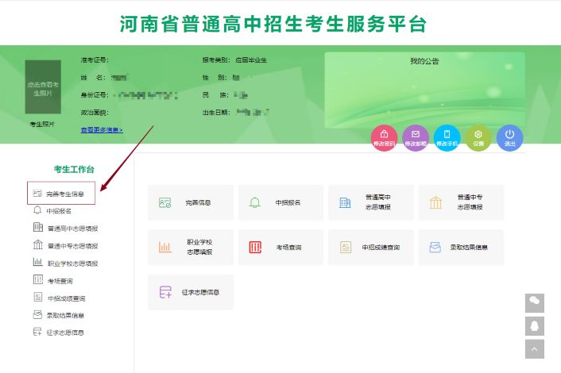This screenshot has width=561, height=373.
Task: Click the 退出 power icon button
Action: [510, 138]
